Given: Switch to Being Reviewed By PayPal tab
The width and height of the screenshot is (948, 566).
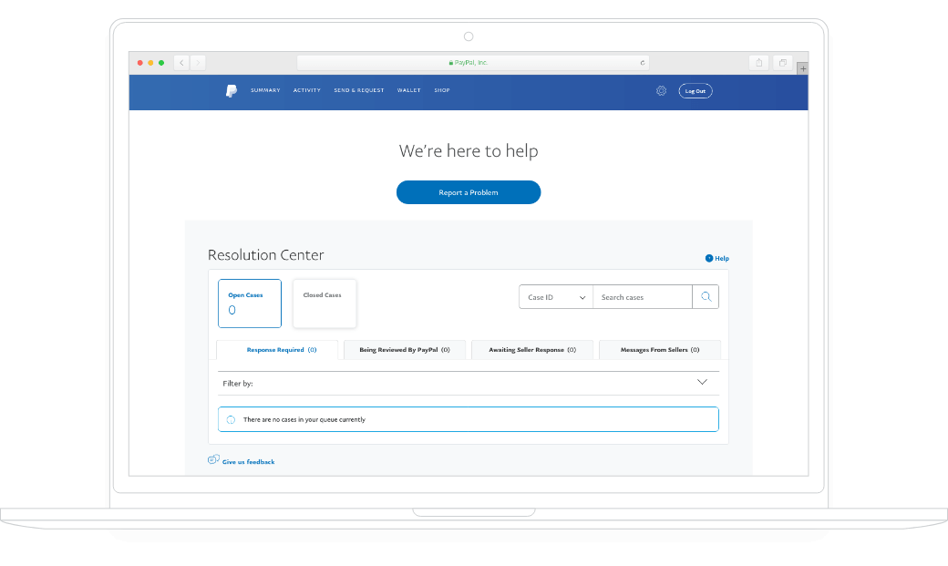Looking at the screenshot, I should pyautogui.click(x=405, y=349).
